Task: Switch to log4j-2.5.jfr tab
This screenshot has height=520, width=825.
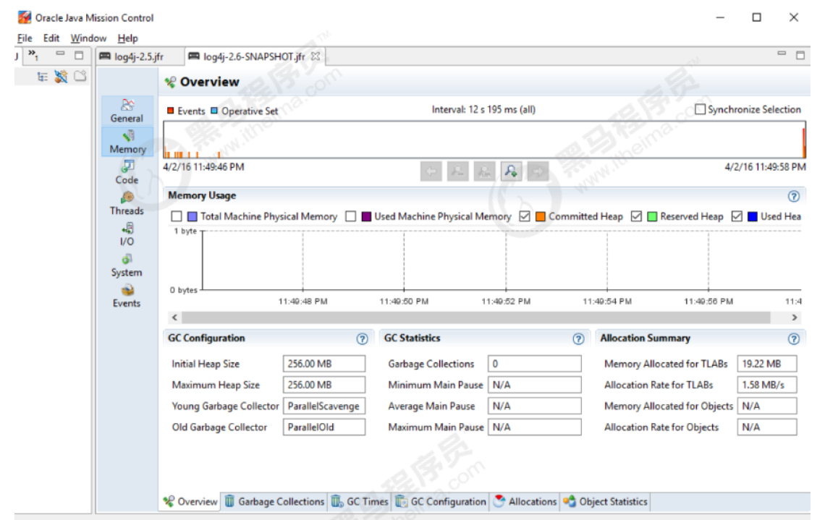Action: pos(140,56)
